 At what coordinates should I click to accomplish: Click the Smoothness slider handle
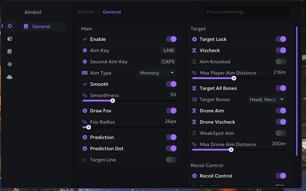coord(113,101)
